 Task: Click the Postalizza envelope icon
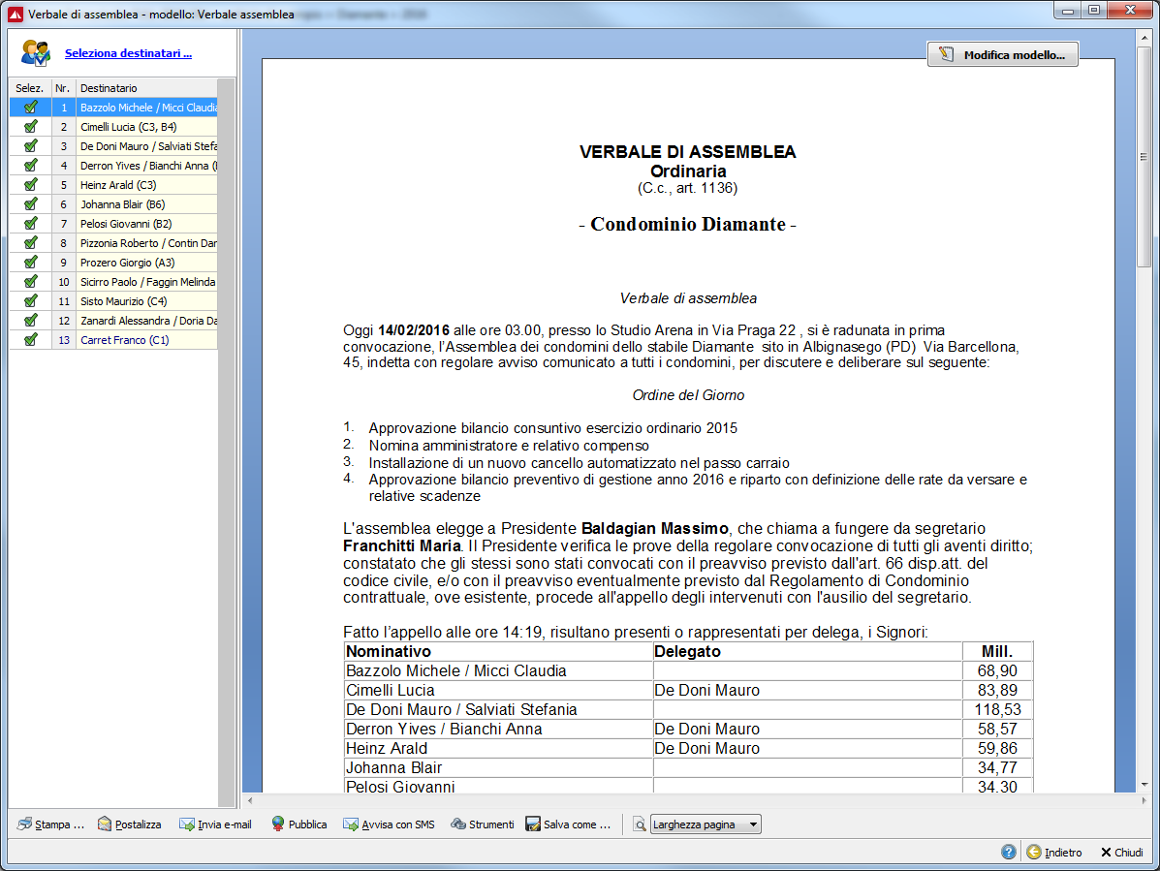click(105, 824)
